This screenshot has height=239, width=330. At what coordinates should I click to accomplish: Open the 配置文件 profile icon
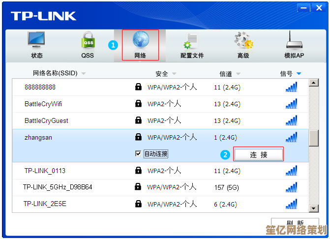[x=191, y=40]
